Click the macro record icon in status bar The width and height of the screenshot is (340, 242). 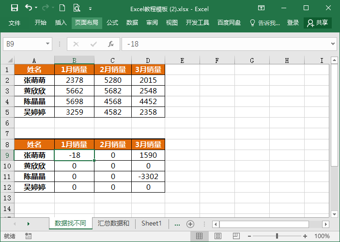pos(28,236)
